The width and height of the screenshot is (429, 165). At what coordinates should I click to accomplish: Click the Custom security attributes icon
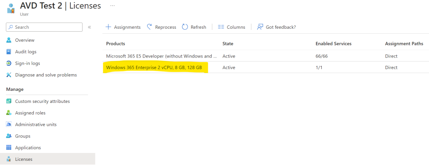tap(9, 101)
